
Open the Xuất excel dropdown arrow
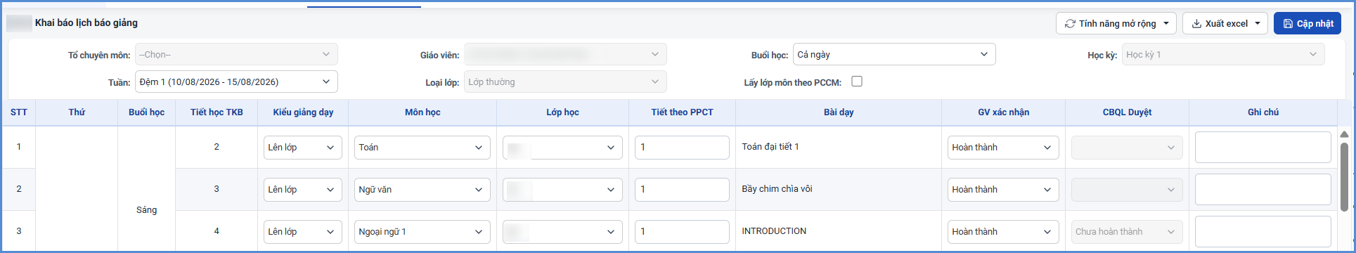[x=1257, y=23]
